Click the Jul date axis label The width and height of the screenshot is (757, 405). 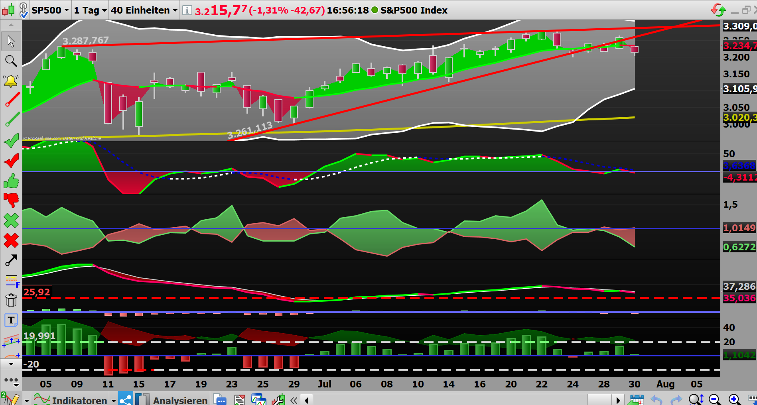(325, 384)
